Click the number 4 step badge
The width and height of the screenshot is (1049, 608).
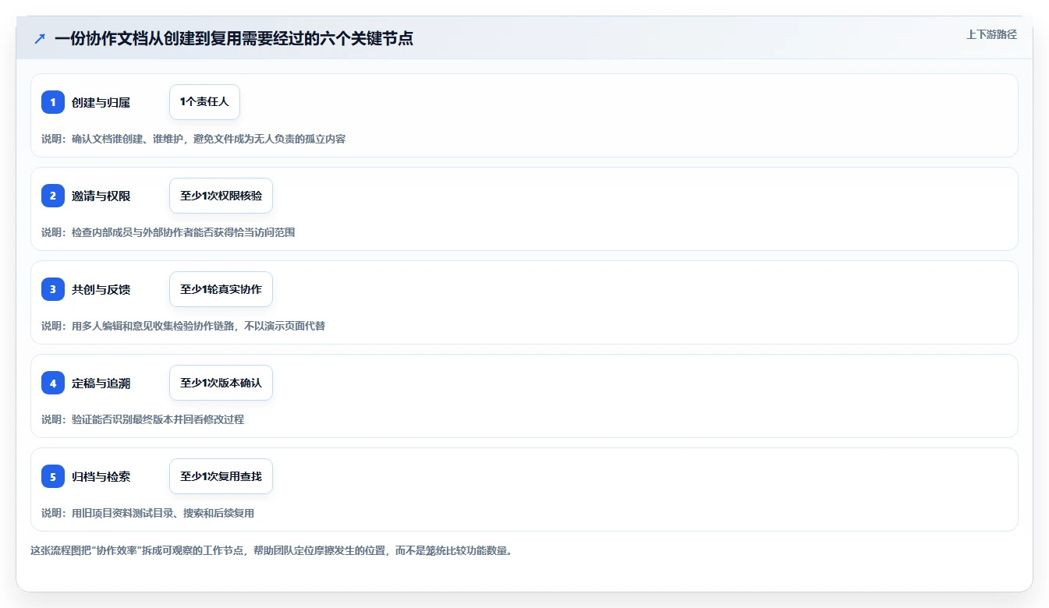[x=53, y=383]
